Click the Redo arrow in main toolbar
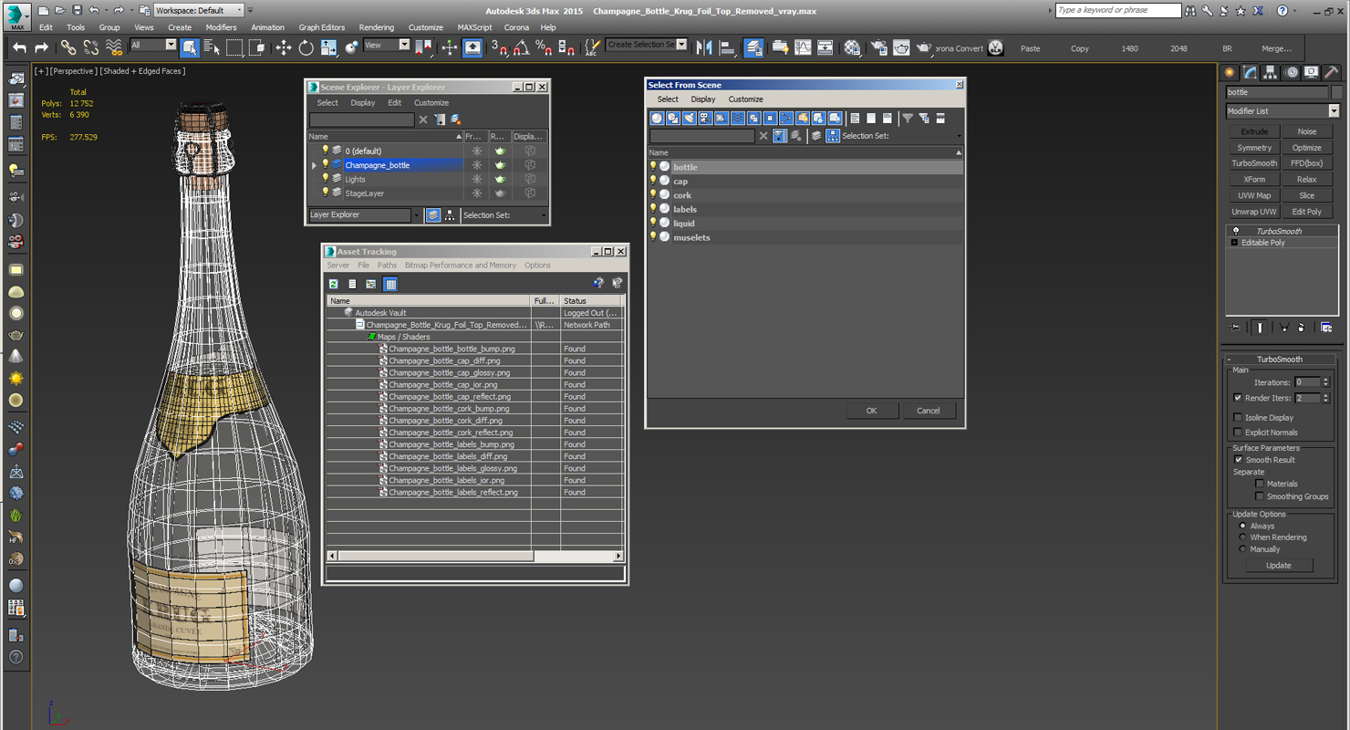The image size is (1350, 730). pos(41,47)
